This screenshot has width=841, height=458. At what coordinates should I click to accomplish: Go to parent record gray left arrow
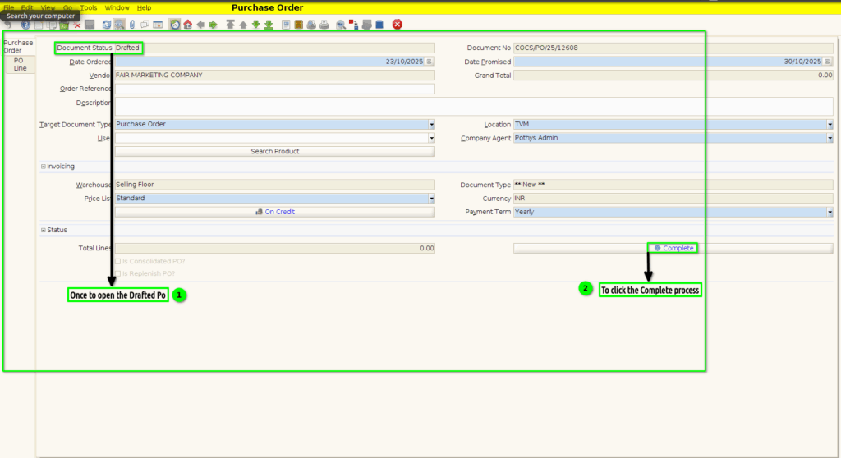coord(200,25)
